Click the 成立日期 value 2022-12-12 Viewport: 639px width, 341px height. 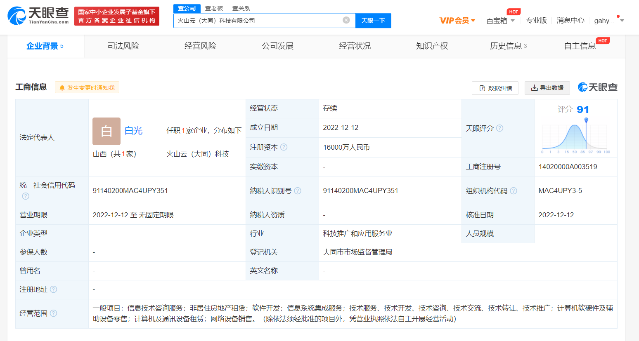[x=341, y=127]
